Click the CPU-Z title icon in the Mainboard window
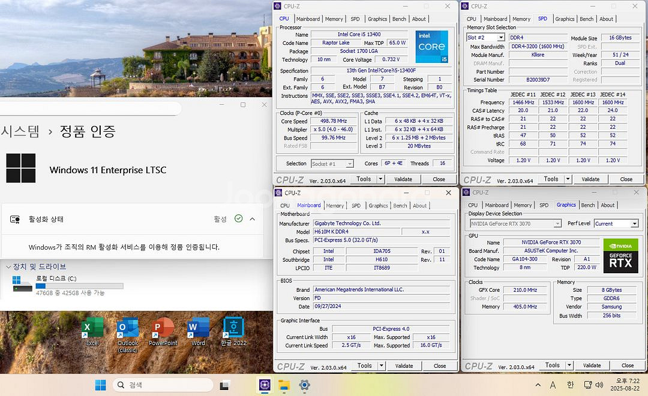Image resolution: width=648 pixels, height=396 pixels. (x=278, y=193)
